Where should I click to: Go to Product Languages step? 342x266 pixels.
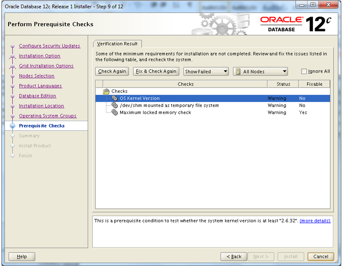coord(40,86)
